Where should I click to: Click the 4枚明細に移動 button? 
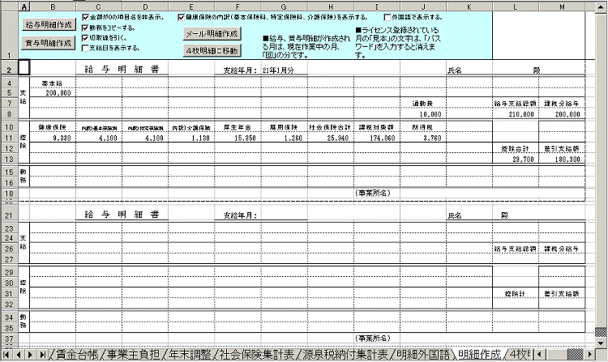click(x=212, y=50)
